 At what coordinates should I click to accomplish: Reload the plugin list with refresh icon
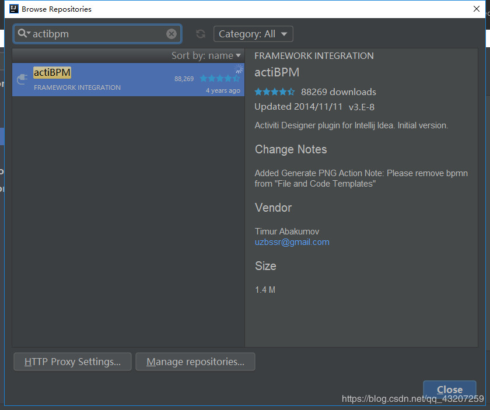200,34
